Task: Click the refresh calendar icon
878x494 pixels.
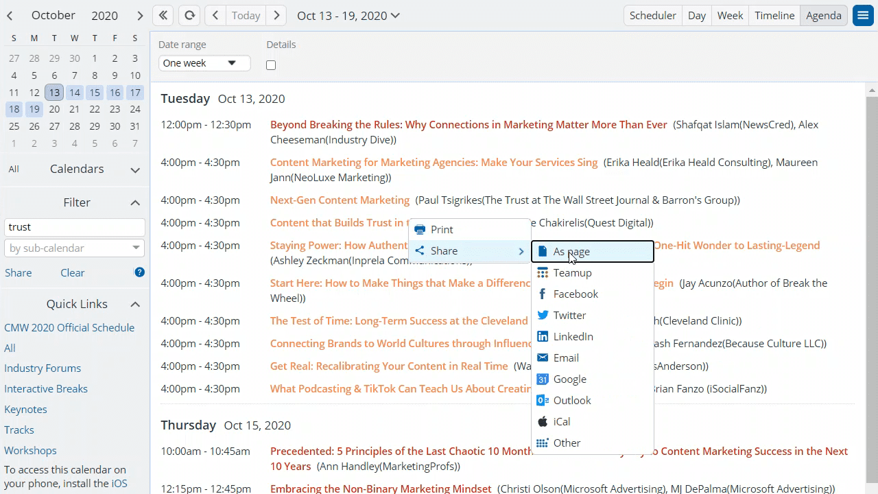Action: (189, 15)
